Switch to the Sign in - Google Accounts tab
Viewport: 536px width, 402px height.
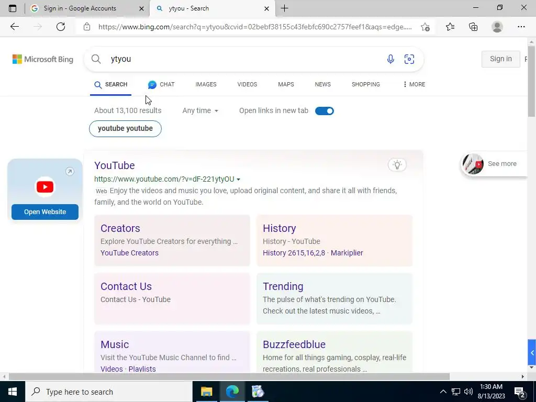click(87, 8)
